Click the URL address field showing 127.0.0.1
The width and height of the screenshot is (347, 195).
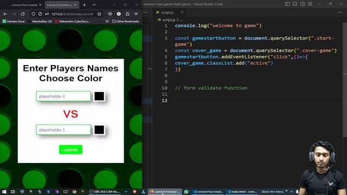click(x=72, y=14)
